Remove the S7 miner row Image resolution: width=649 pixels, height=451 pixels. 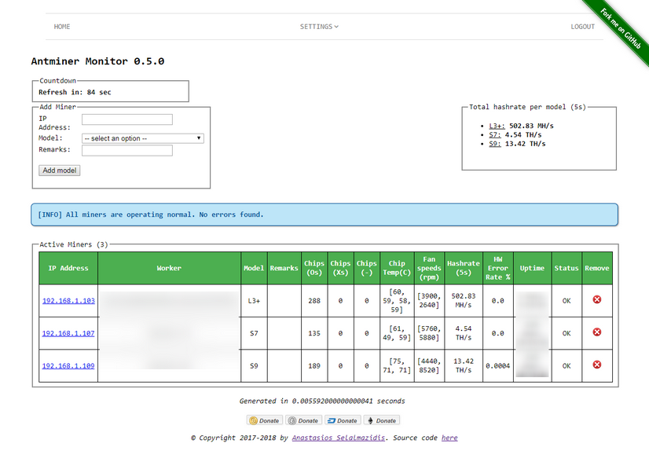[596, 332]
